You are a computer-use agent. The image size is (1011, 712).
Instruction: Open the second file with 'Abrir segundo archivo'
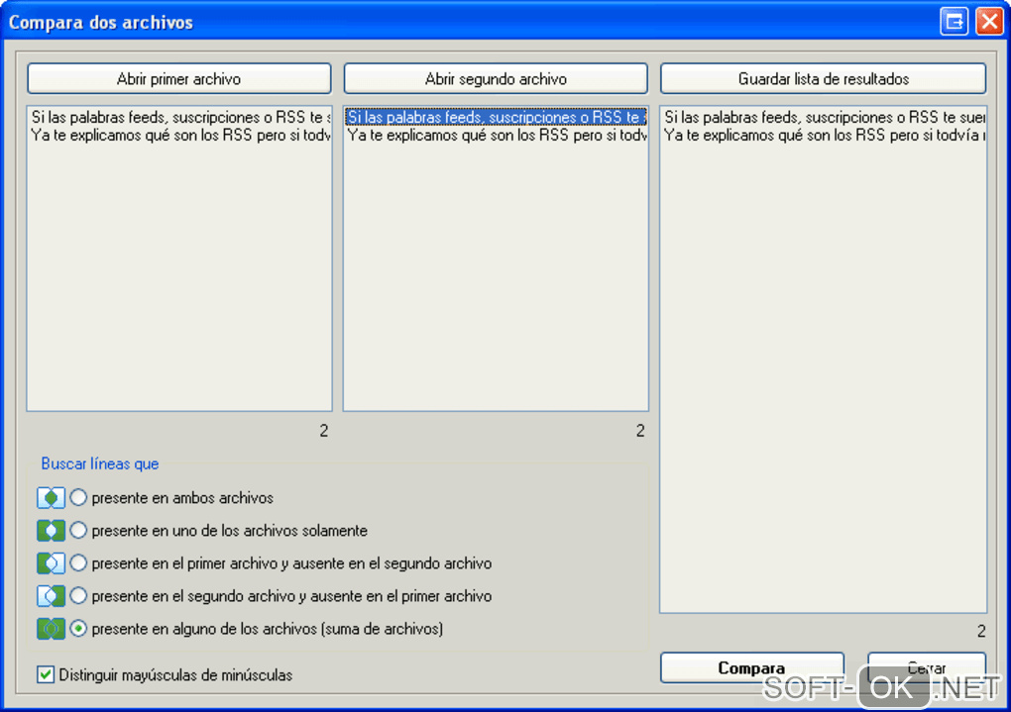point(496,78)
